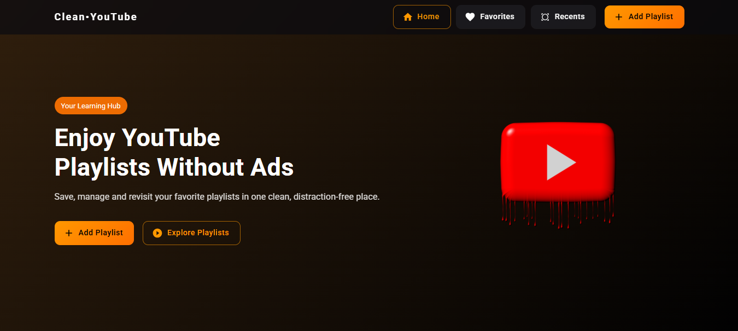Image resolution: width=738 pixels, height=331 pixels.
Task: Click the "Enjoy YouTube" heading line
Action: [137, 137]
